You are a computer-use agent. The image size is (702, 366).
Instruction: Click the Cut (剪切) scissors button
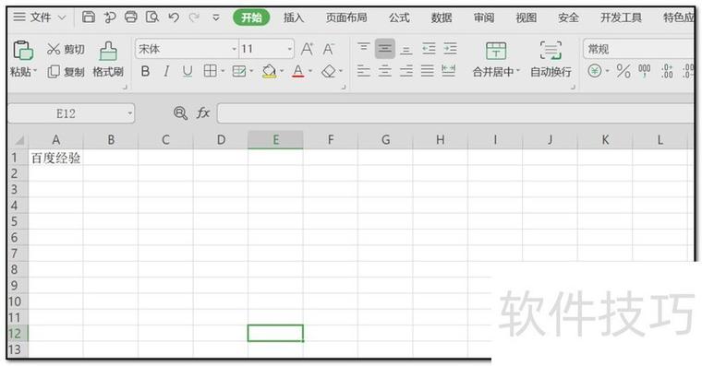(66, 49)
